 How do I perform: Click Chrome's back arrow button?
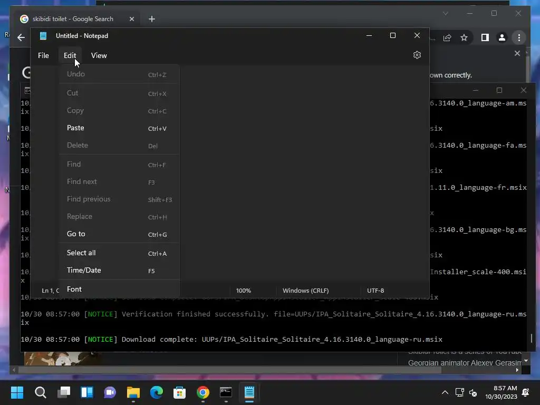[x=21, y=37]
